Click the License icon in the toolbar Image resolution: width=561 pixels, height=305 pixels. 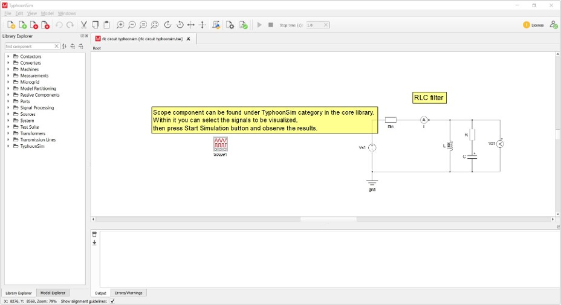click(x=526, y=25)
